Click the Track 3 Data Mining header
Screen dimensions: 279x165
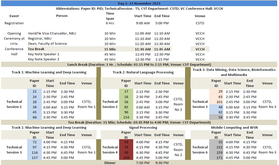point(234,72)
